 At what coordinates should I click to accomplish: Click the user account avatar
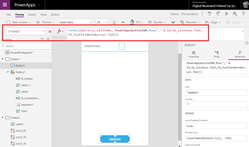pyautogui.click(x=246, y=4)
